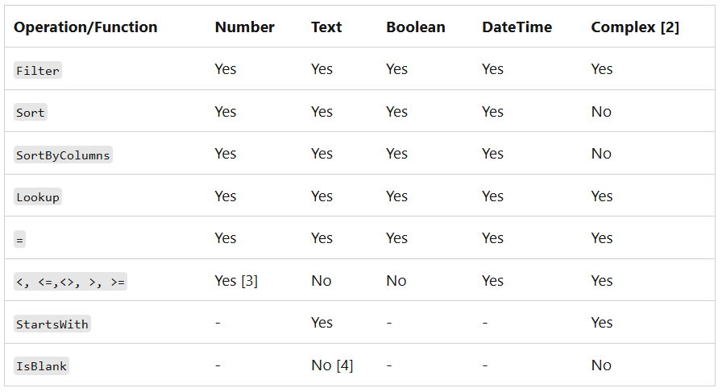Click the Complex column header text
Viewport: 722px width, 392px height.
coord(623,27)
